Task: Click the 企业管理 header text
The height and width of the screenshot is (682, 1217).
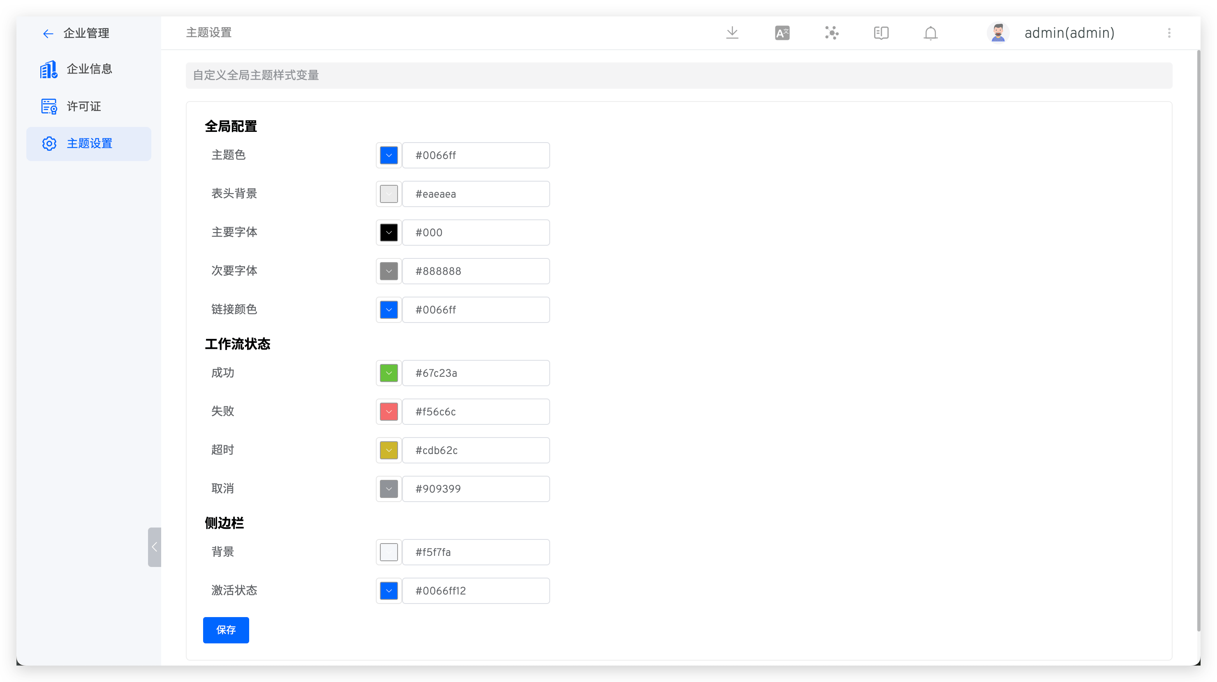Action: coord(86,34)
